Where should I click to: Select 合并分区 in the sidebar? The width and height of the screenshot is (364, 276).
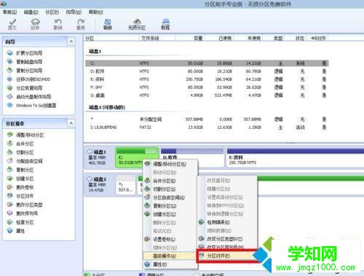25,143
